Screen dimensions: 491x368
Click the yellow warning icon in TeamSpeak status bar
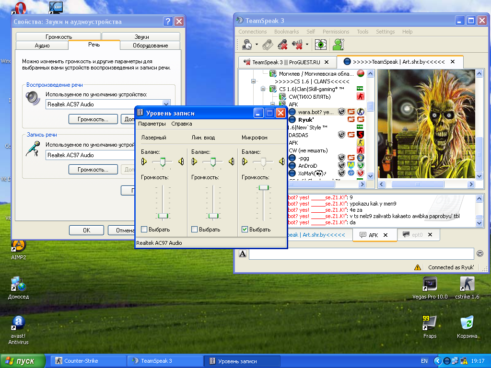click(418, 267)
